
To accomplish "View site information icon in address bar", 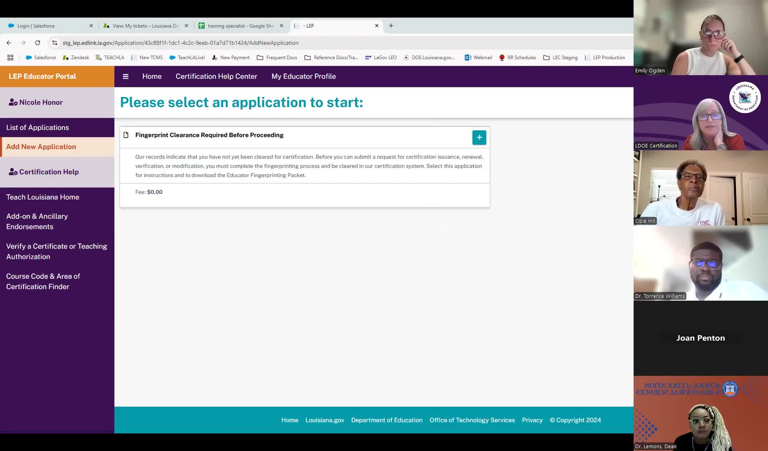I will [55, 43].
